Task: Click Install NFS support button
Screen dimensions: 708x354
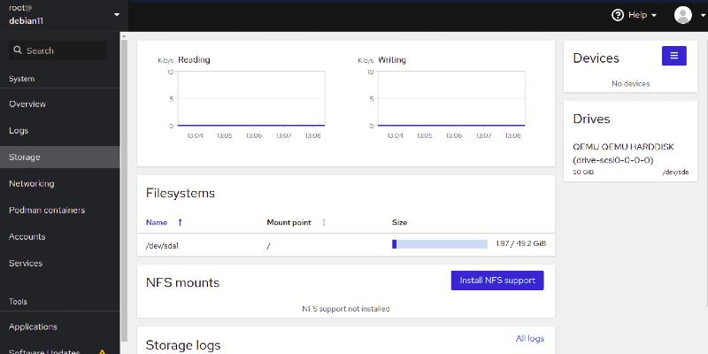Action: (497, 281)
